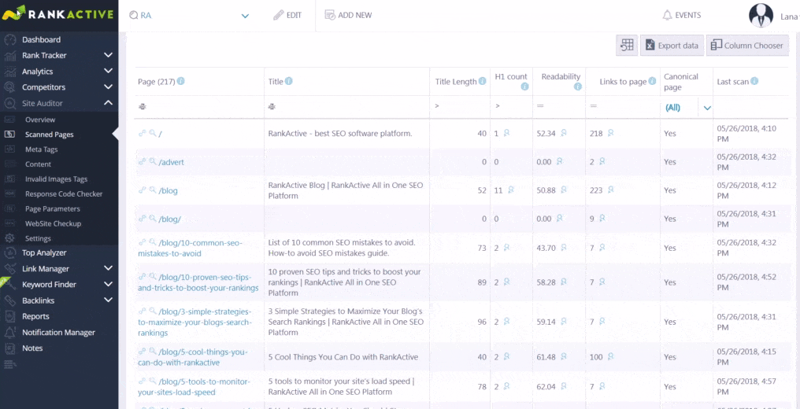
Task: Click info icon next to Last scan
Action: point(754,81)
